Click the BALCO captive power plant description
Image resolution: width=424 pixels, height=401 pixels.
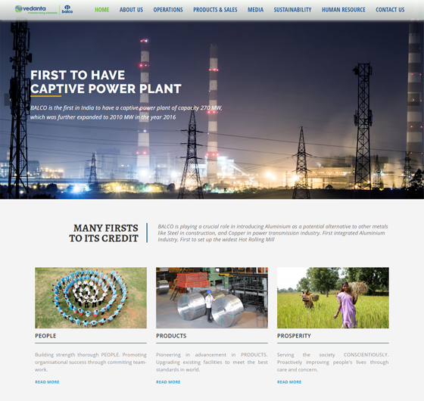[x=126, y=113]
